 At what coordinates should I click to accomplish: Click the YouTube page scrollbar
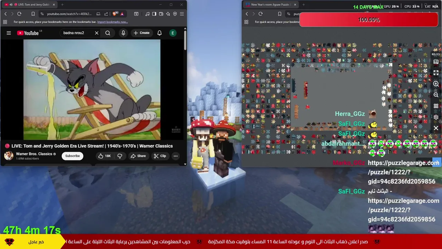tap(185, 40)
